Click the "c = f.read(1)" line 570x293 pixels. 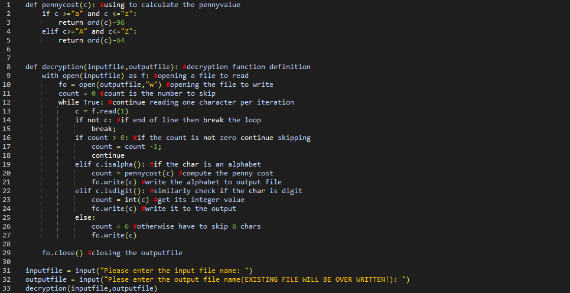(x=102, y=111)
